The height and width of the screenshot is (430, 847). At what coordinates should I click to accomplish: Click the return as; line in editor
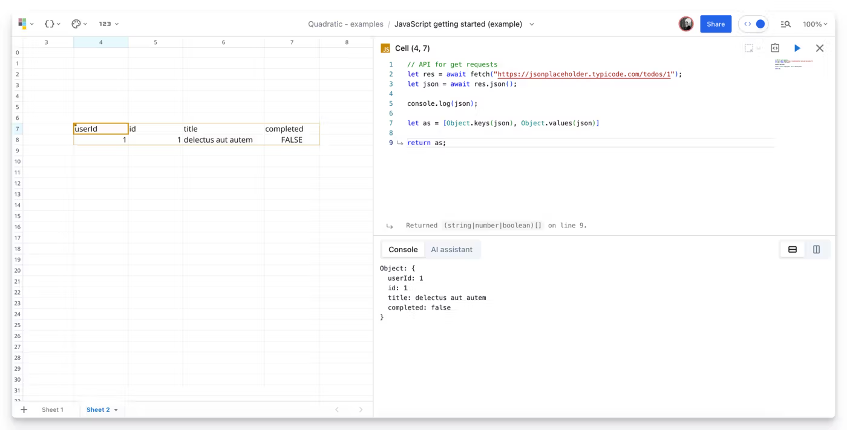pos(427,143)
